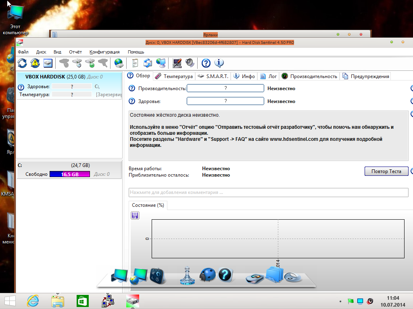Screen dimensions: 413x309
Task: Click help icon beside Здоровье in overview
Action: pos(132,101)
